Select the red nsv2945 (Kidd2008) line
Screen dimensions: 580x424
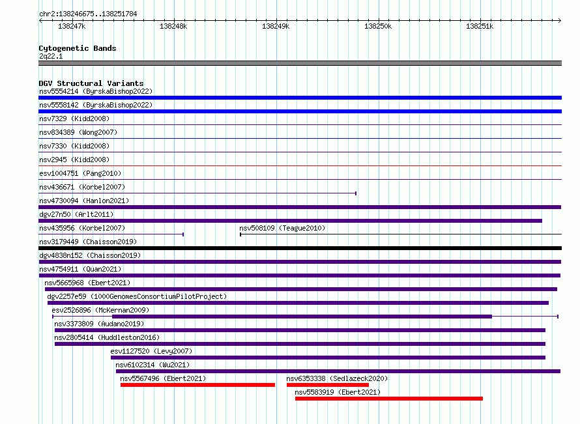(x=300, y=165)
